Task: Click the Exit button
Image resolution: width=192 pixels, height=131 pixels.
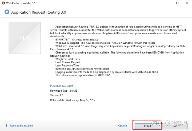Action: click(x=175, y=126)
